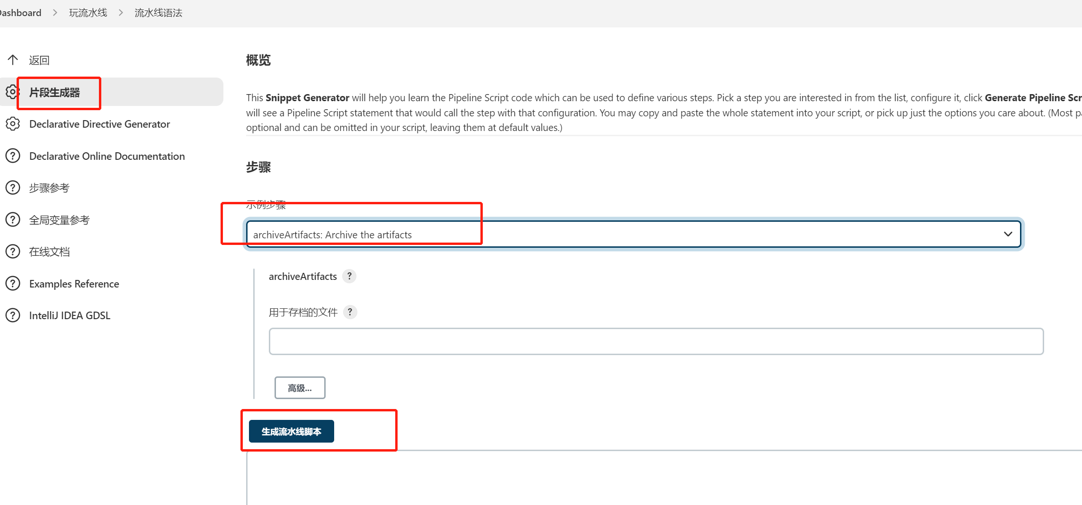Click the Examples Reference question icon
1082x505 pixels.
(13, 284)
